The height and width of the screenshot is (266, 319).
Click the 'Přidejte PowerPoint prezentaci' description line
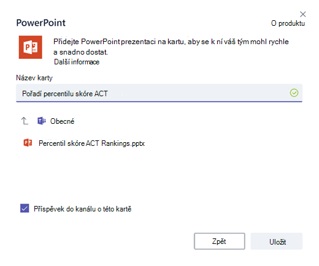click(171, 42)
